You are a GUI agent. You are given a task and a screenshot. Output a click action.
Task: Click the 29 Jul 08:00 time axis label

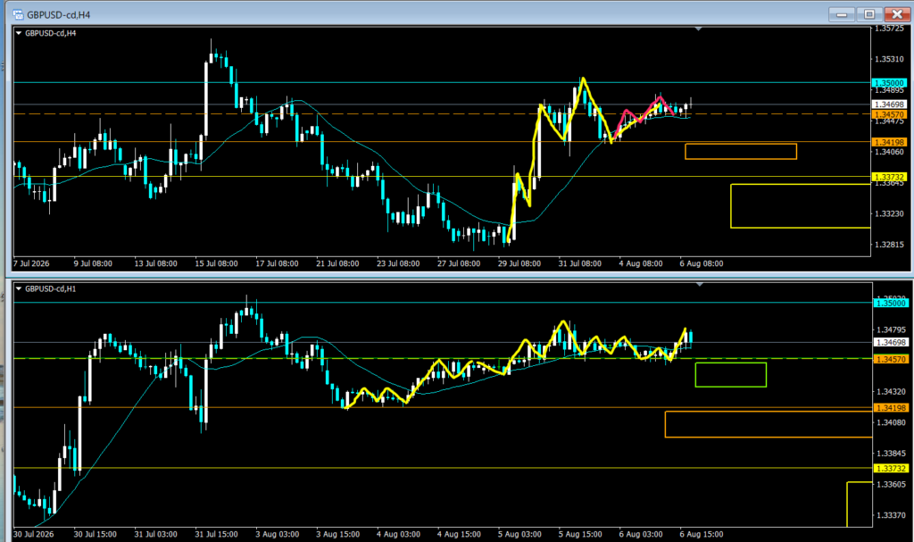tap(519, 263)
